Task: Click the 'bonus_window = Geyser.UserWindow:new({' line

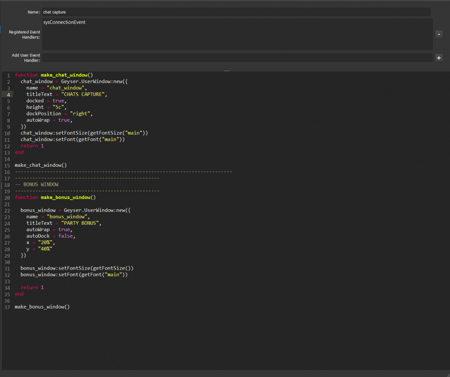Action: point(75,210)
